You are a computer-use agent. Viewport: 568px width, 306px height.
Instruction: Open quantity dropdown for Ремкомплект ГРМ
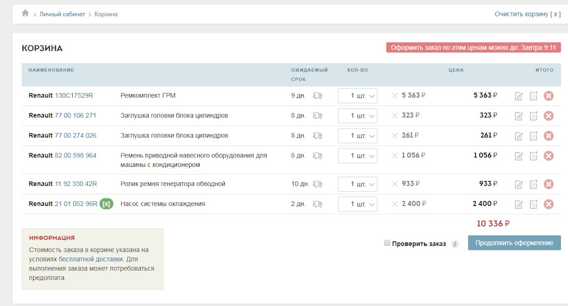point(357,96)
